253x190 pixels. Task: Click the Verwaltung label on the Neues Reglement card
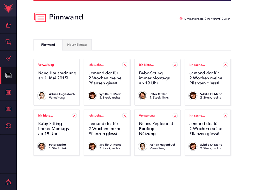tap(147, 116)
